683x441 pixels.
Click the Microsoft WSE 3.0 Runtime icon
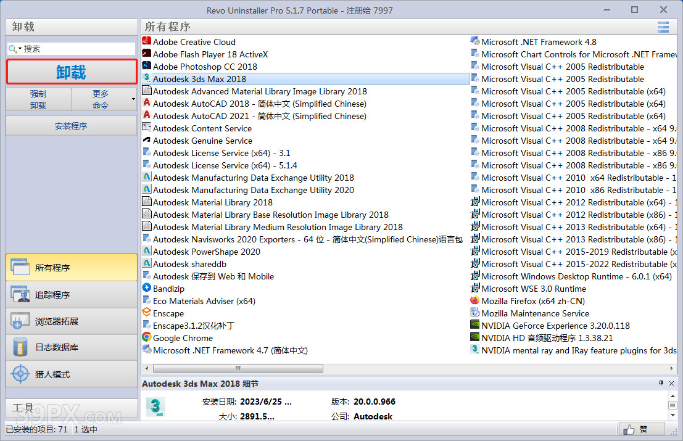coord(475,288)
